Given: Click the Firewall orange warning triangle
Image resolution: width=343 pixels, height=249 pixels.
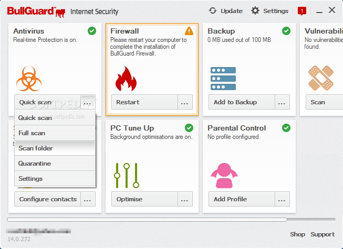Looking at the screenshot, I should click(x=189, y=31).
